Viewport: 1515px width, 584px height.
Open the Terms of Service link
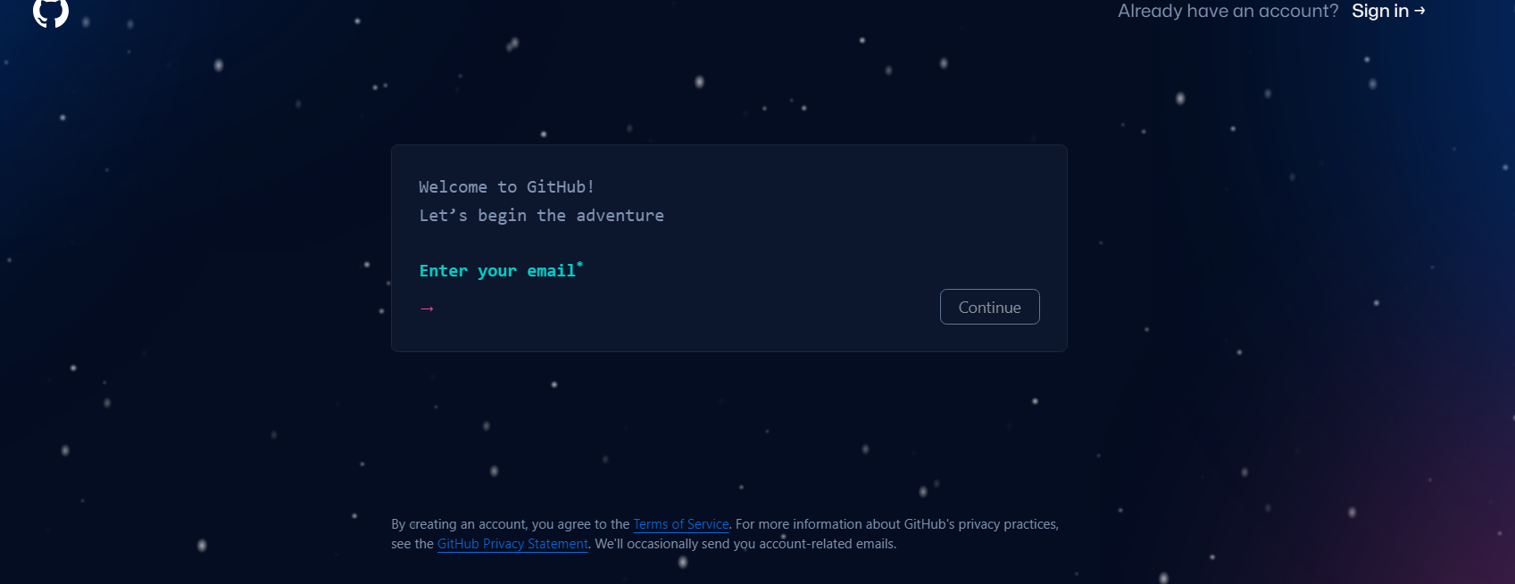tap(681, 524)
